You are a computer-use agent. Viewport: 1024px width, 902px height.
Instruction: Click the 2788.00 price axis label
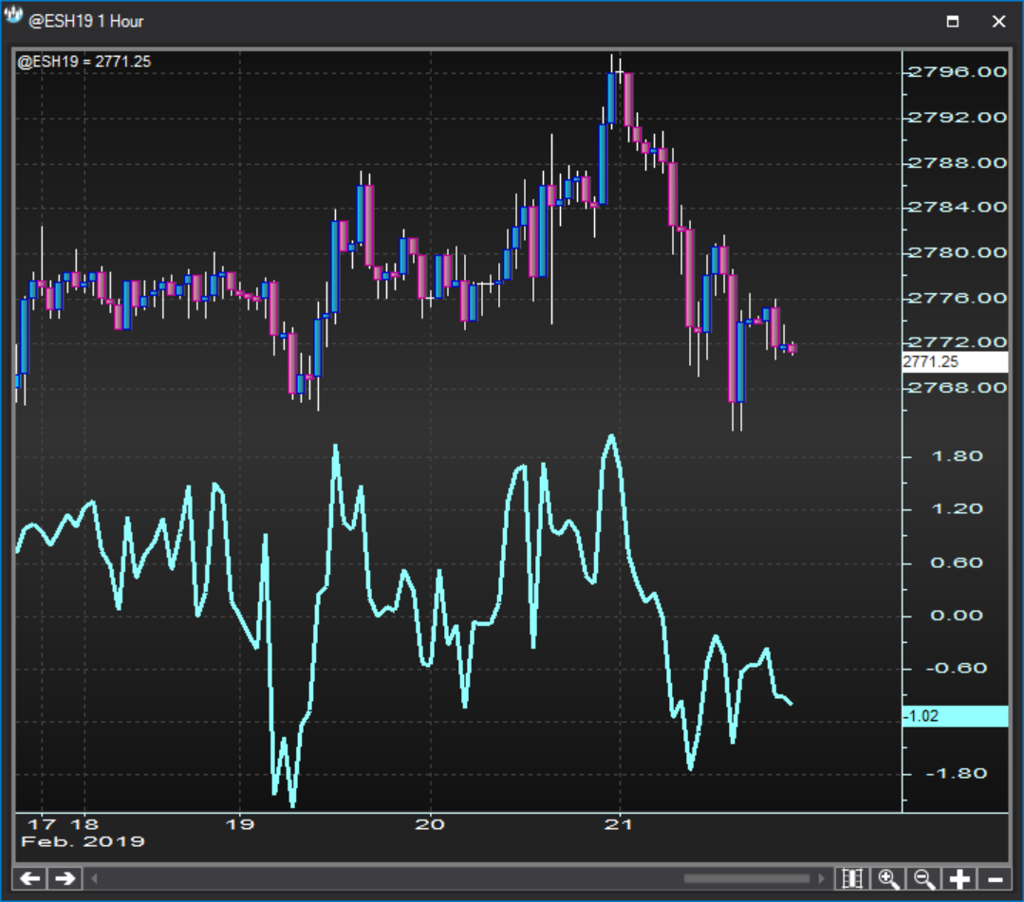958,162
